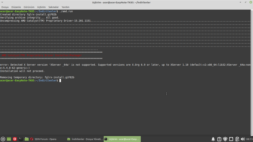The image size is (253, 142).
Task: Click the error line about X Server version
Action: tap(125, 66)
